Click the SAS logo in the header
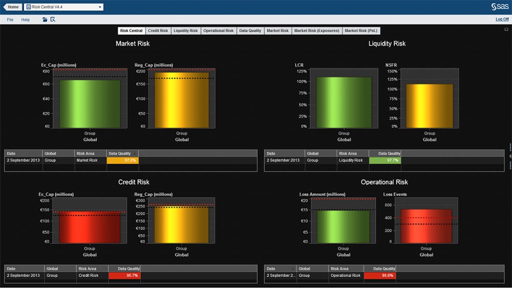Viewport: 512px width, 288px height. (x=499, y=7)
